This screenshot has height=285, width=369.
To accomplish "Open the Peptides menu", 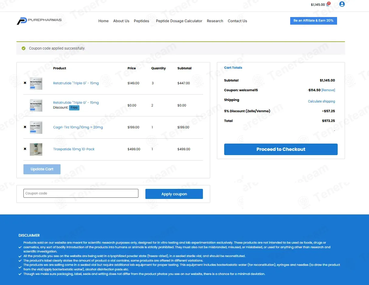I will [141, 21].
